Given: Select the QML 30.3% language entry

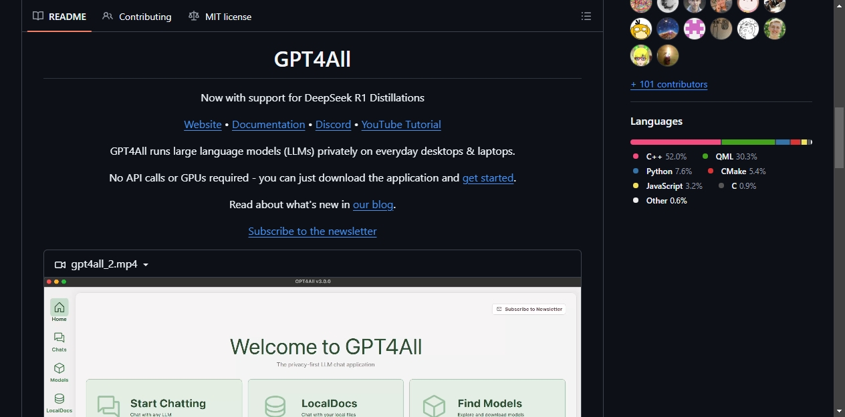Looking at the screenshot, I should [729, 156].
